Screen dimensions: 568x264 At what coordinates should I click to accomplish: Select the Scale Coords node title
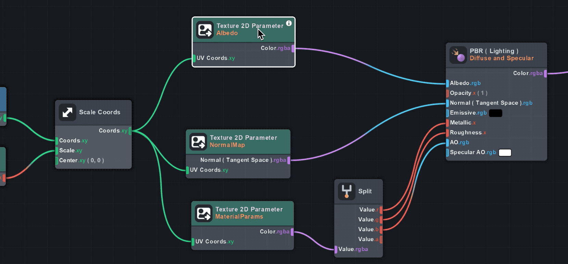100,112
